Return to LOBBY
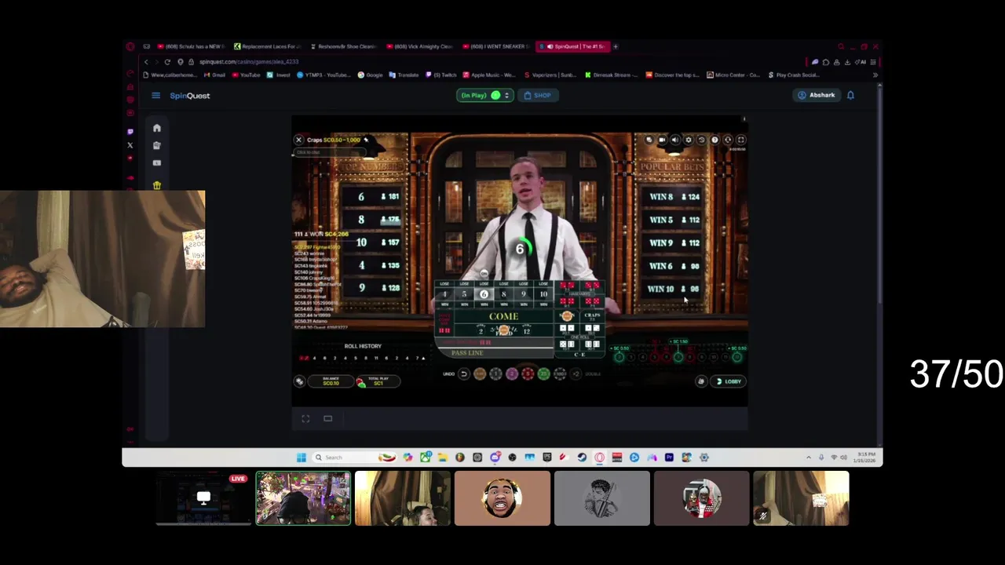The width and height of the screenshot is (1005, 565). [729, 381]
